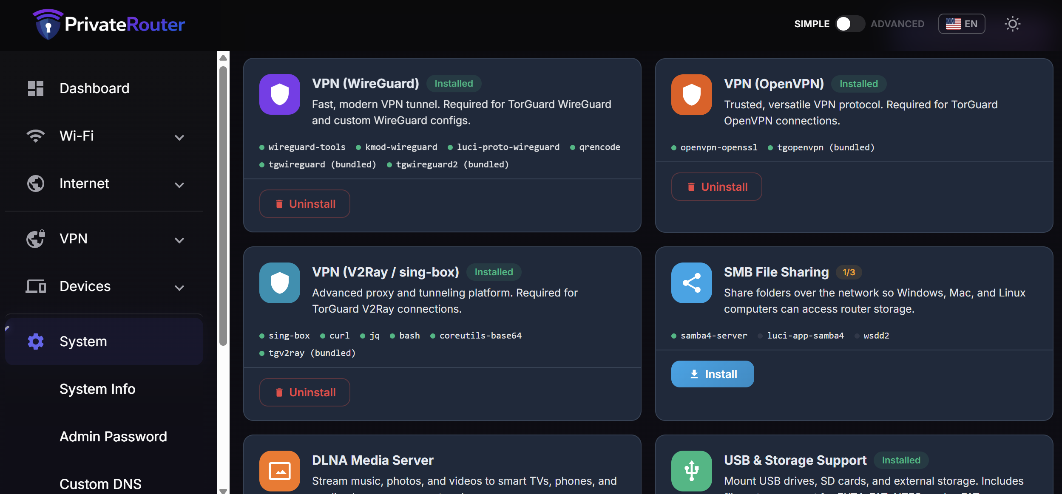Install SMB File Sharing

pyautogui.click(x=713, y=374)
